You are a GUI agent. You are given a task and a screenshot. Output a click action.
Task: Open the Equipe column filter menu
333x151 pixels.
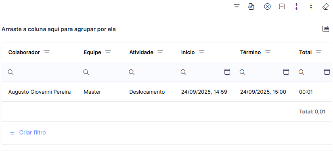[x=108, y=52]
